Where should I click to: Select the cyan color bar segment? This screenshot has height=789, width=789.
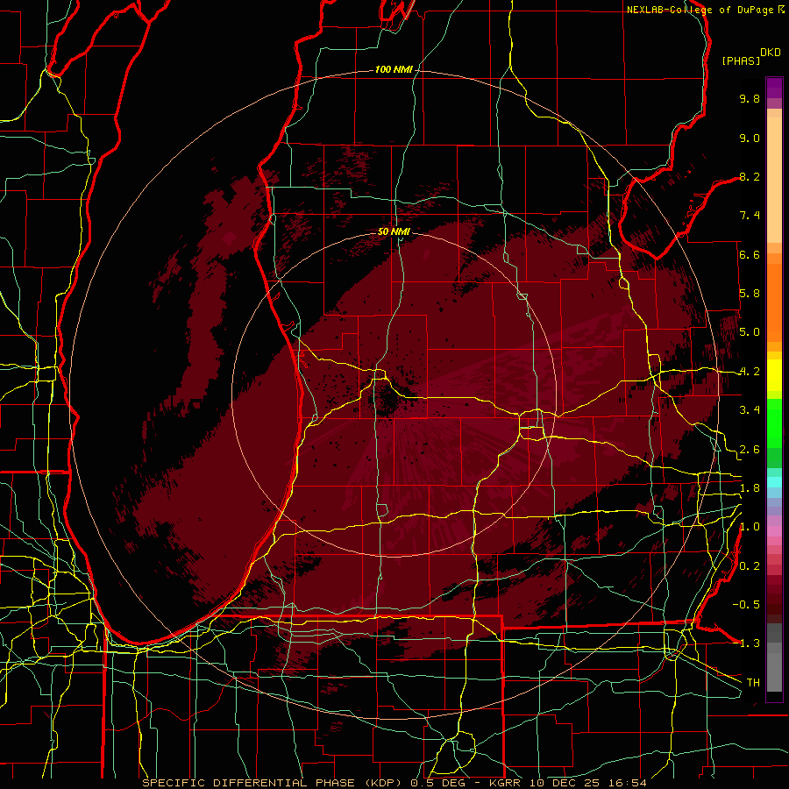pos(774,482)
